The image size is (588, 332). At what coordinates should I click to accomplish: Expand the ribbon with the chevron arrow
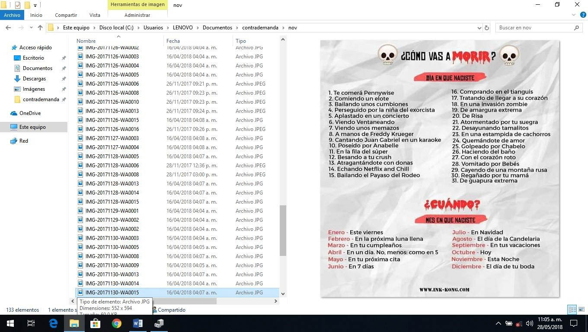tap(574, 15)
